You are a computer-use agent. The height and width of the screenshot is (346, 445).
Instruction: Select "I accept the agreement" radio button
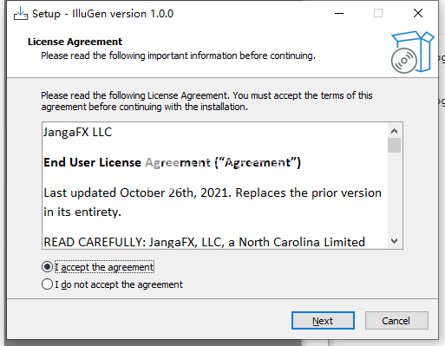pyautogui.click(x=47, y=267)
